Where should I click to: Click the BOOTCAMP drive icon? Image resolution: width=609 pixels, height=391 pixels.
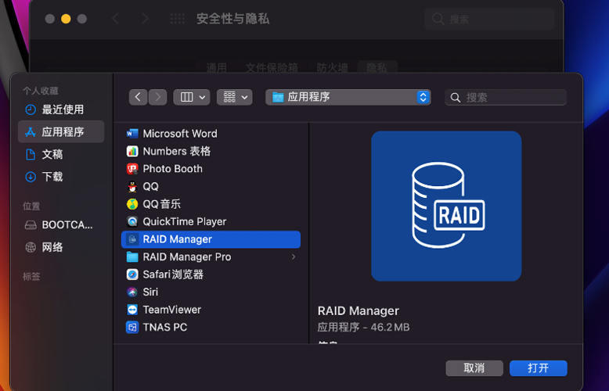pyautogui.click(x=31, y=225)
